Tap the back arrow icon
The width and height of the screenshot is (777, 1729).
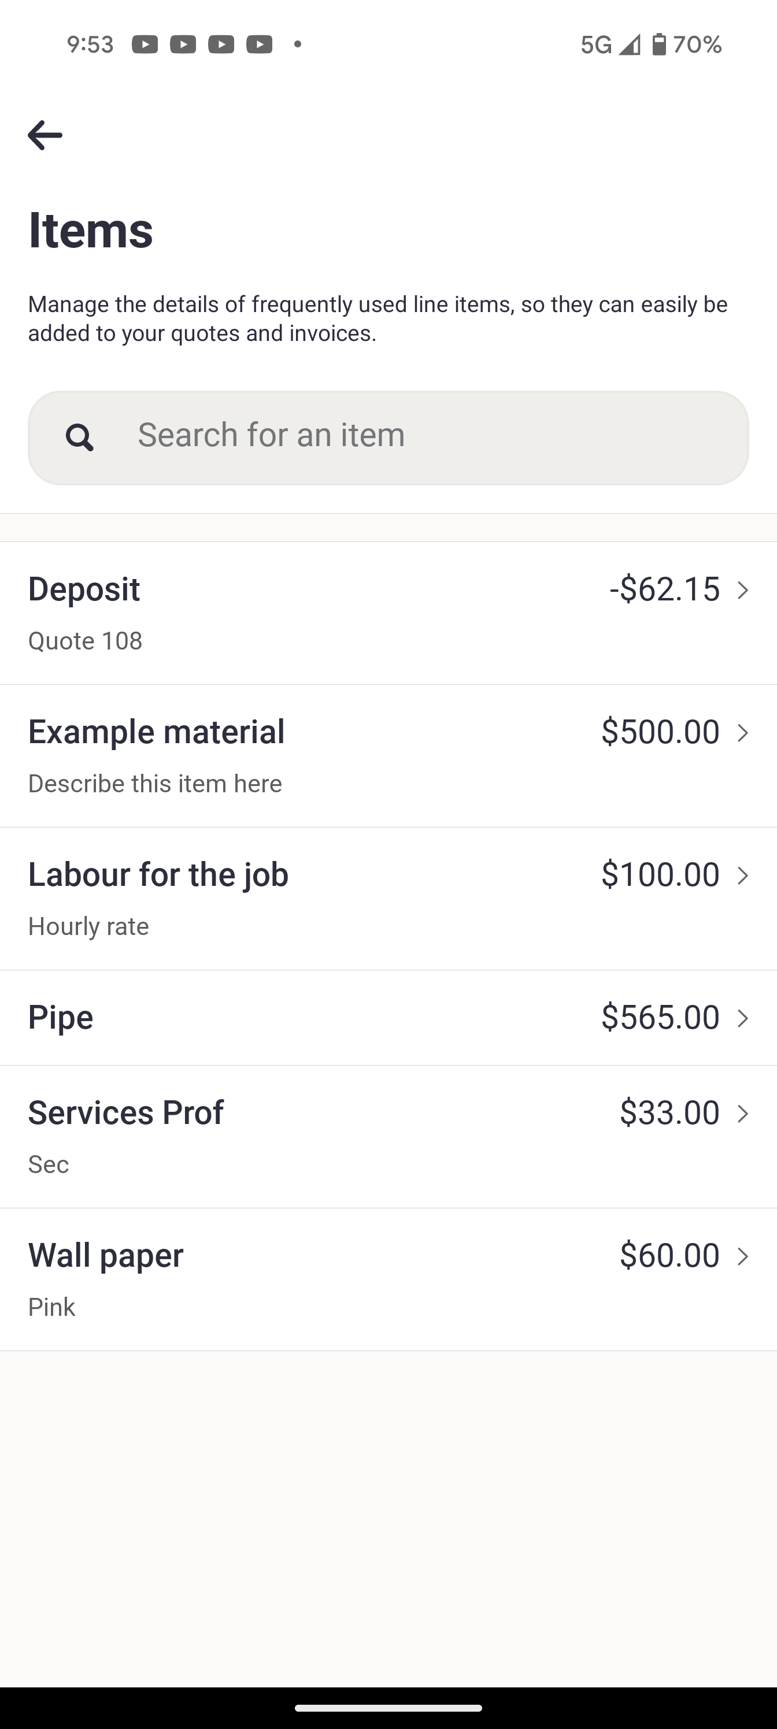pyautogui.click(x=45, y=135)
